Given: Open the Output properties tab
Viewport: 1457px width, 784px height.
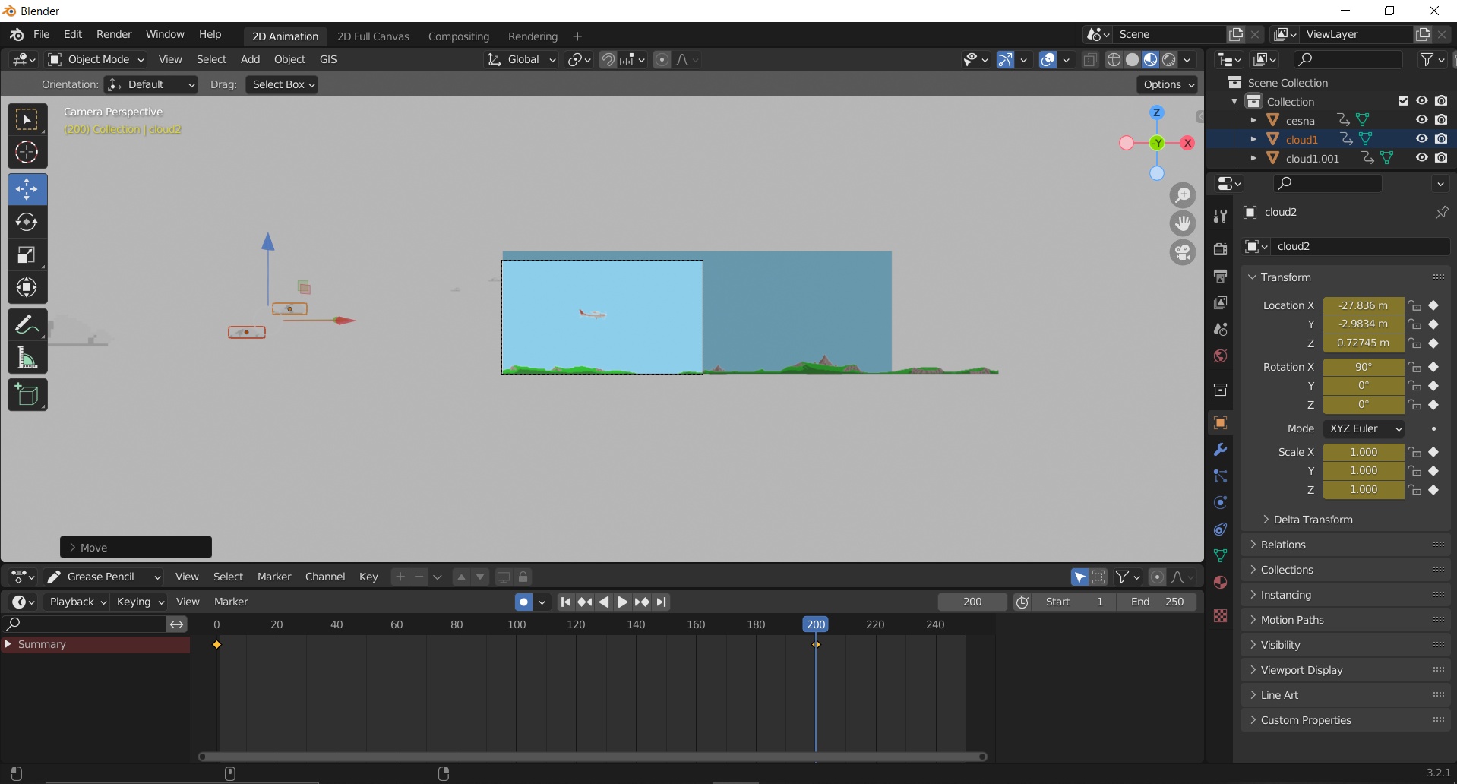Looking at the screenshot, I should pos(1220,276).
